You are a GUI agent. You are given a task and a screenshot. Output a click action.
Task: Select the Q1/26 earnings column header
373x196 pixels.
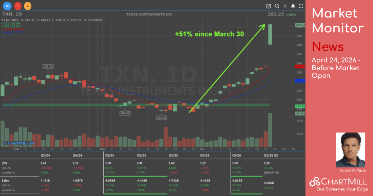pyautogui.click(x=236, y=156)
